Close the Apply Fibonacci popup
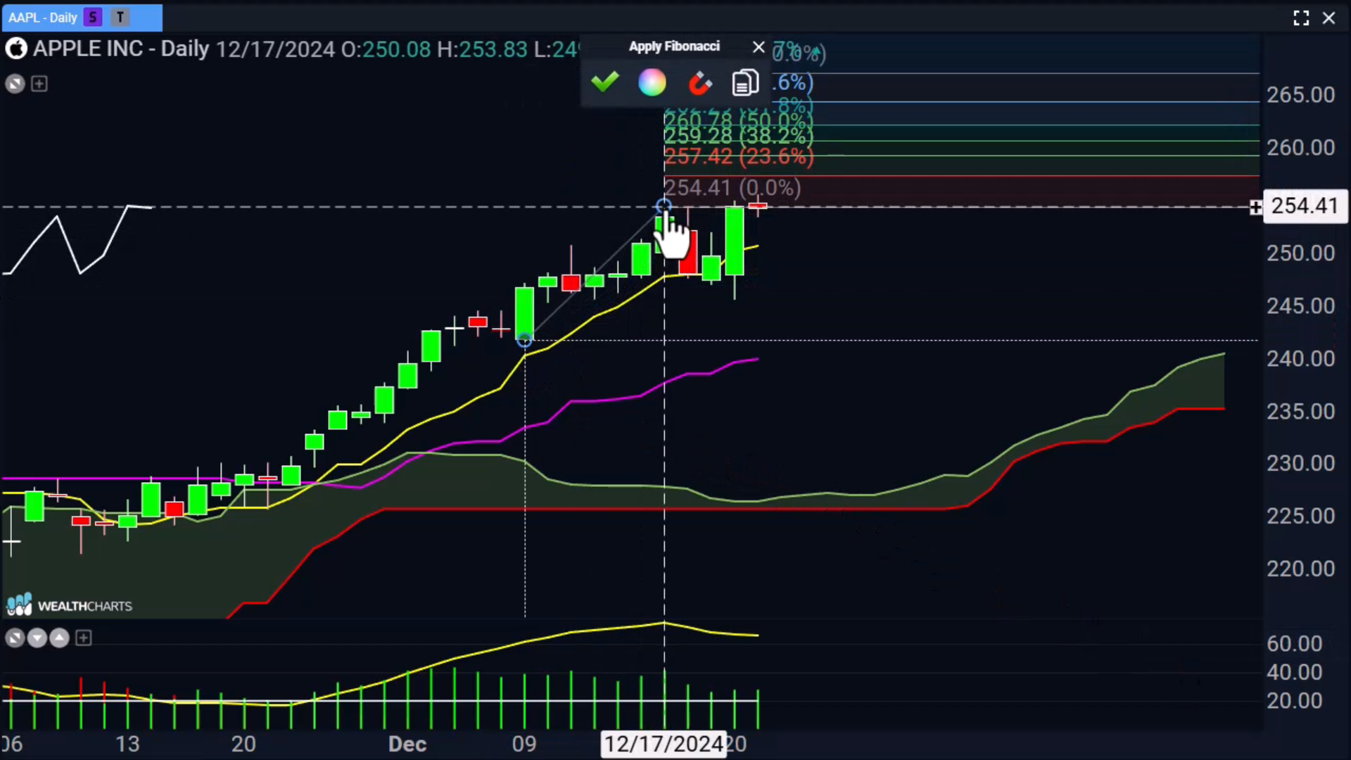The width and height of the screenshot is (1351, 760). click(x=759, y=47)
